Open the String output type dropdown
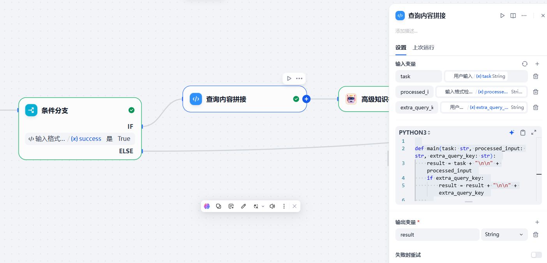Image resolution: width=547 pixels, height=263 pixels. (x=504, y=235)
